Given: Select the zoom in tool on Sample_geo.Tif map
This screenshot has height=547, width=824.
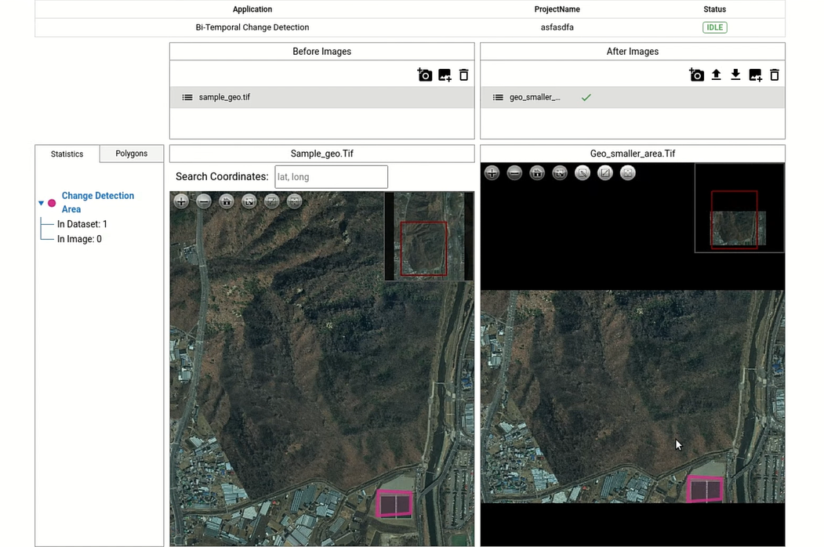Looking at the screenshot, I should [x=181, y=201].
